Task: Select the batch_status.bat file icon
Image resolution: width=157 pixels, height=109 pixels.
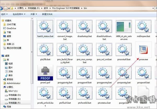Action: pos(45,26)
